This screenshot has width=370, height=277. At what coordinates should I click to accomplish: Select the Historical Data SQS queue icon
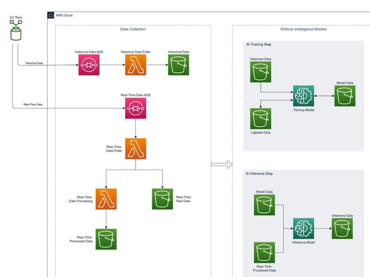(x=89, y=65)
